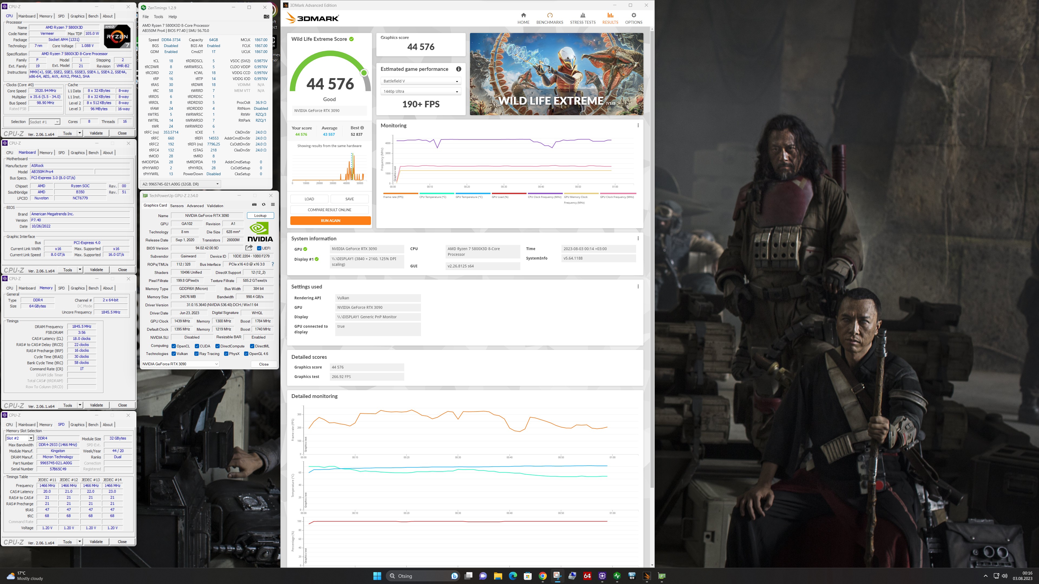
Task: Open Slot #2 dropdown in CPU-Z SPD
Action: (x=19, y=438)
